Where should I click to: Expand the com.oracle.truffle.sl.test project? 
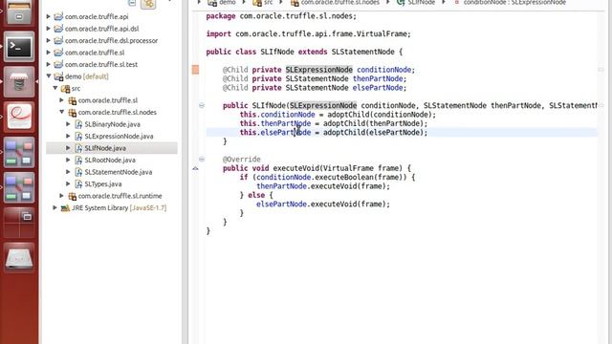49,64
